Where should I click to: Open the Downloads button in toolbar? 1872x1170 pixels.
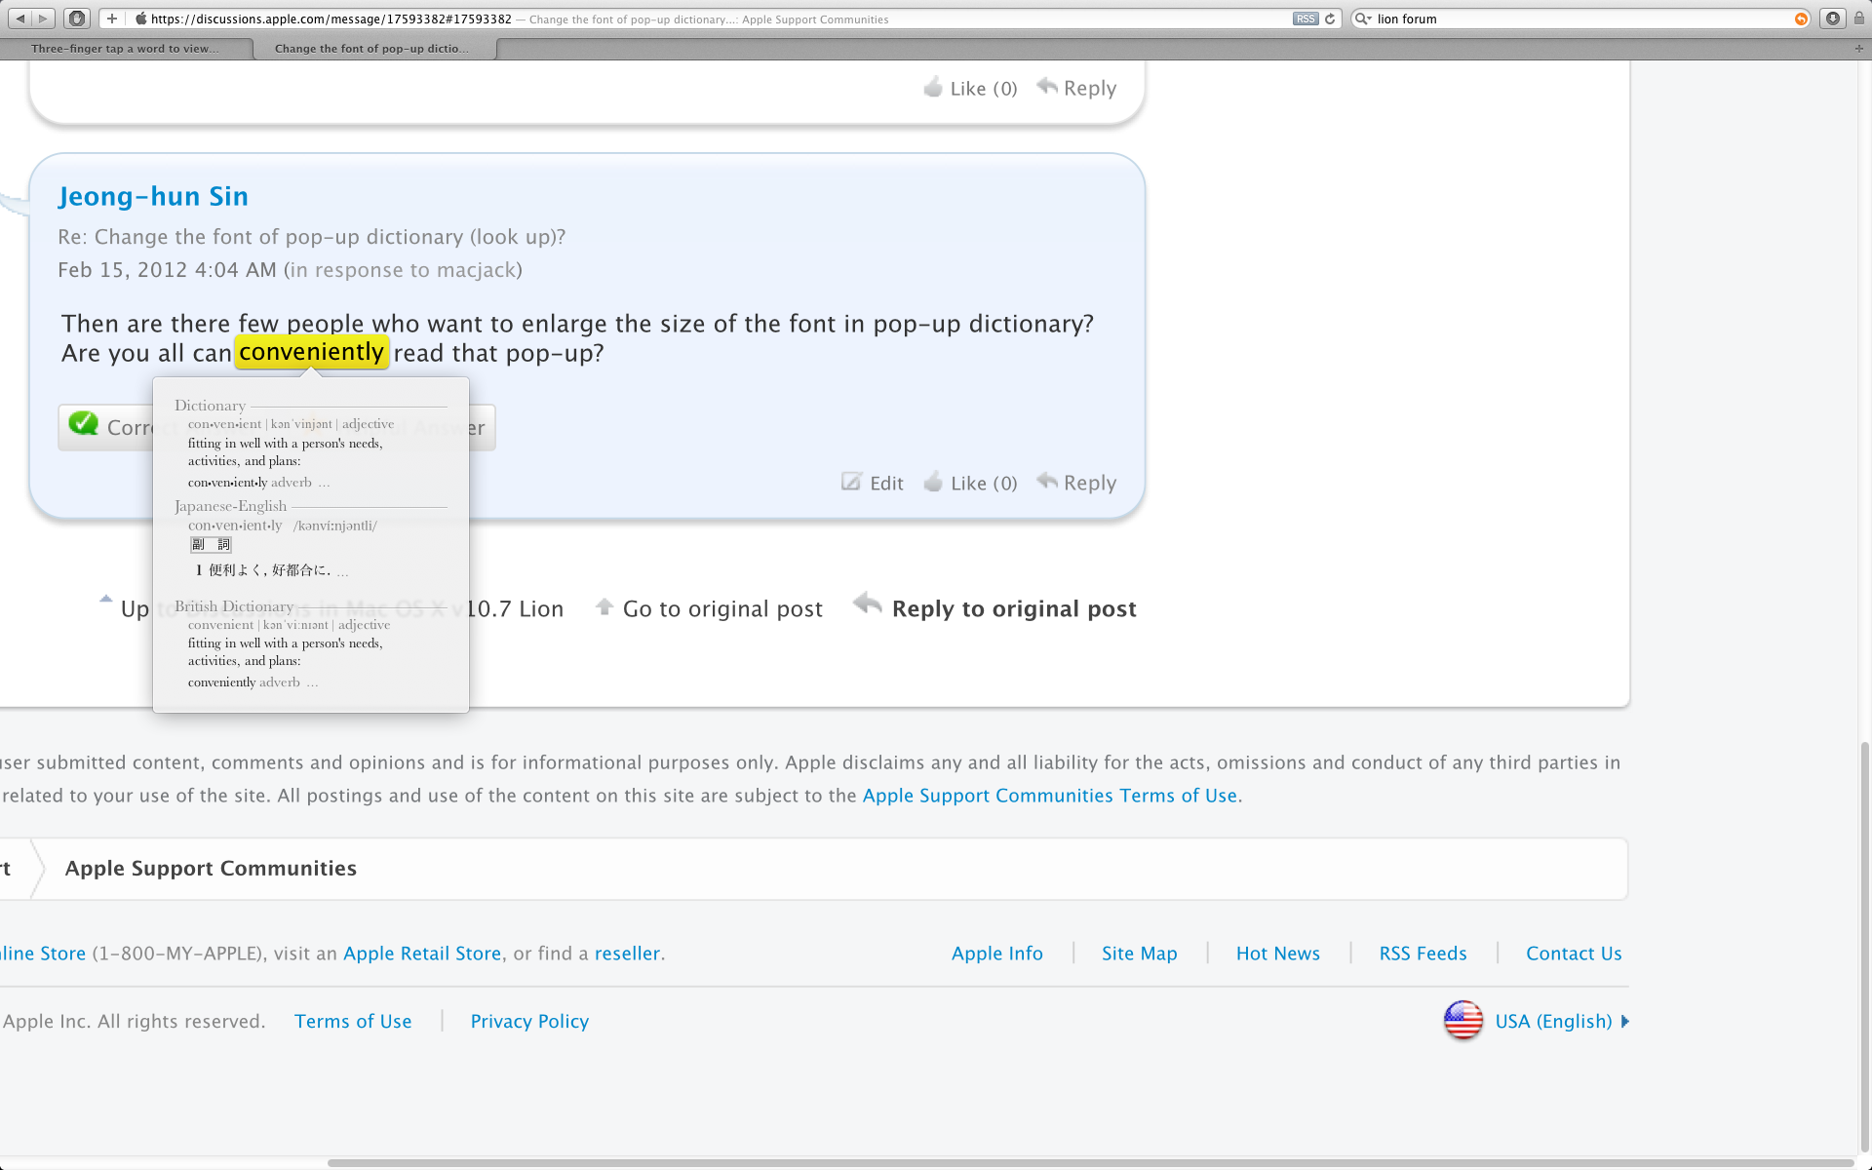[x=1833, y=19]
